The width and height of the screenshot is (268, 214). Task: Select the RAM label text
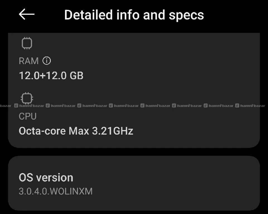pos(28,61)
